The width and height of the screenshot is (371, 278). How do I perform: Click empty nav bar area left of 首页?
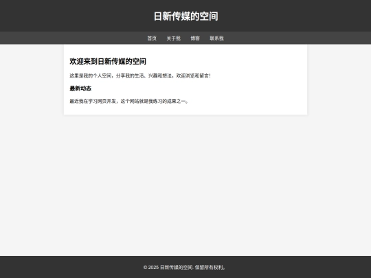71,38
